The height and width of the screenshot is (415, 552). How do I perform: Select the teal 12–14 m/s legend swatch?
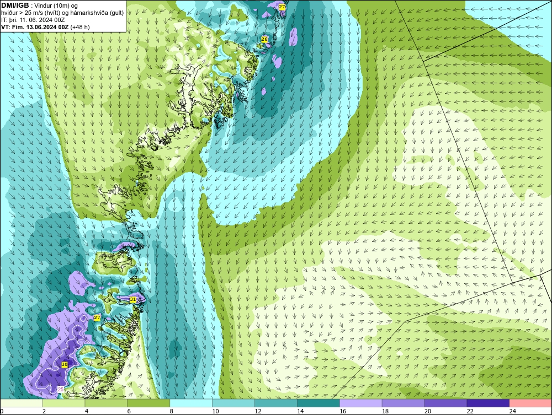tap(276, 403)
